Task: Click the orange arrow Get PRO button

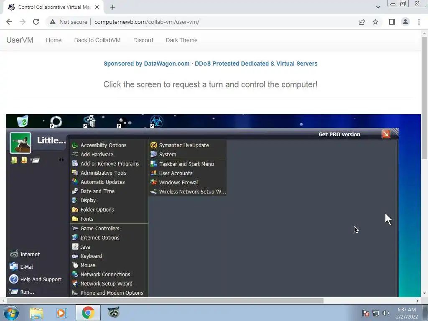Action: coord(386,134)
